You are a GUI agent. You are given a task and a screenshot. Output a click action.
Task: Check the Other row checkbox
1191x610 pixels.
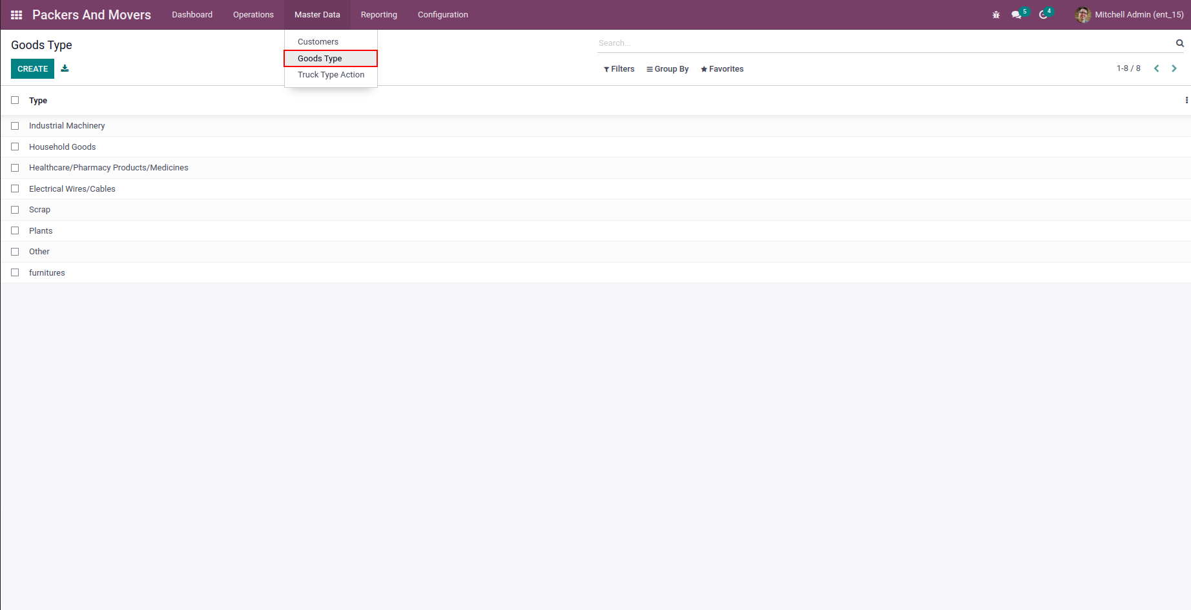coord(15,252)
